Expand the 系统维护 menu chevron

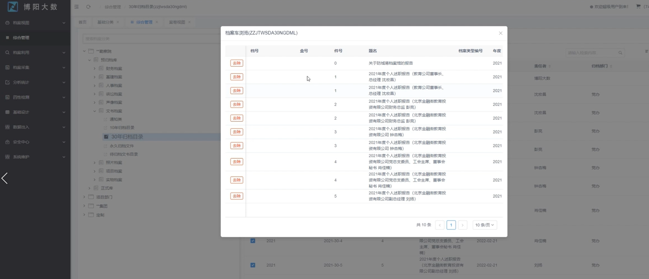(64, 157)
